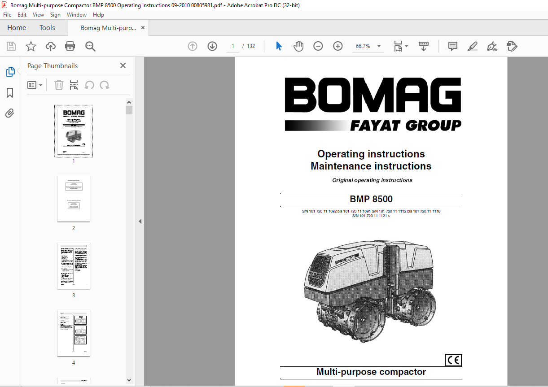The width and height of the screenshot is (548, 387).
Task: Go to next page arrow
Action: coord(212,46)
